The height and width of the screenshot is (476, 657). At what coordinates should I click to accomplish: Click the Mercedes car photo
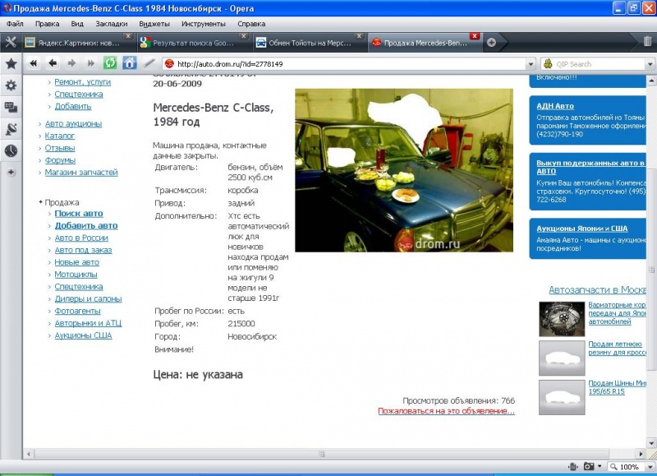click(x=403, y=170)
